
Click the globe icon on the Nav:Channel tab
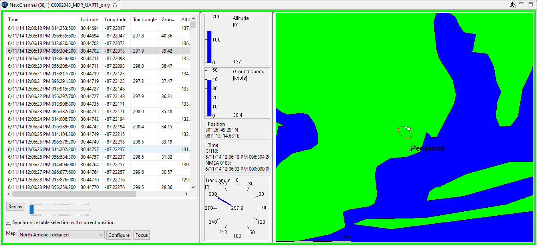[x=5, y=5]
